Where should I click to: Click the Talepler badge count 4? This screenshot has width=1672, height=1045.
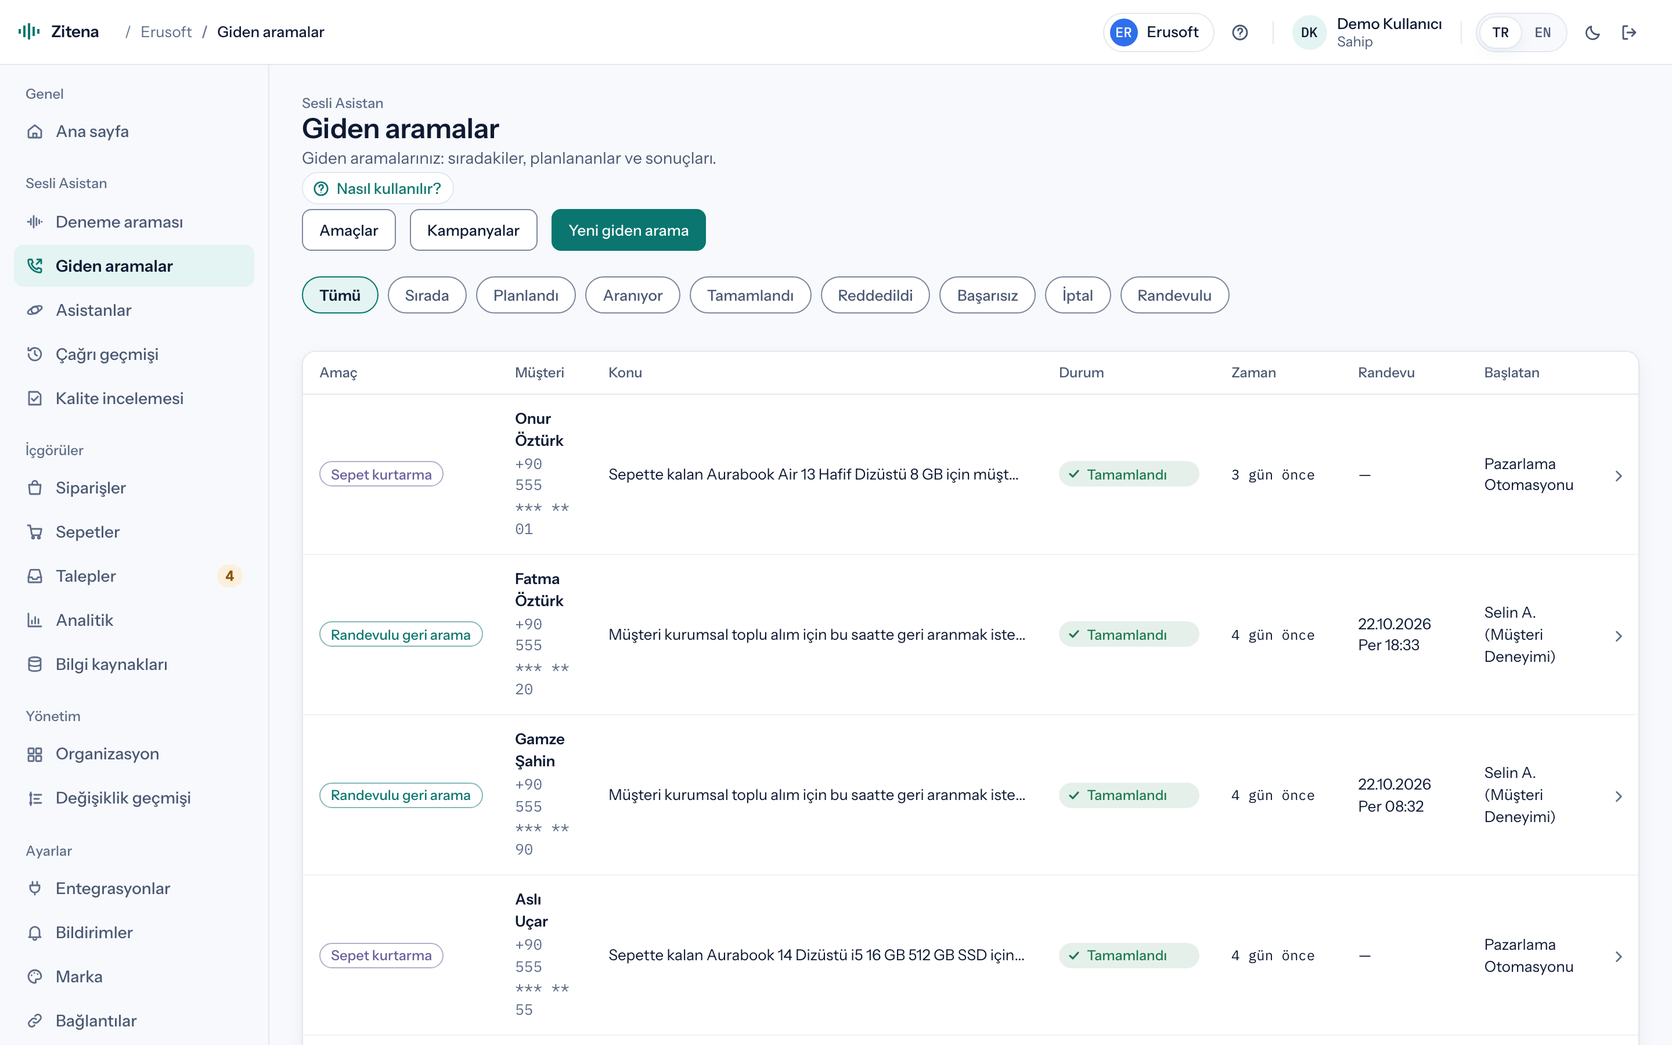(x=230, y=576)
